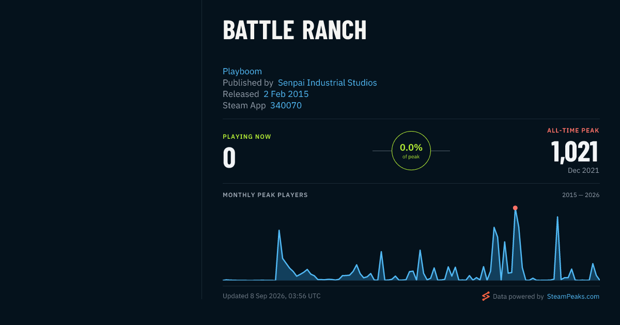
Task: Click the 0.0% of peak circle
Action: point(411,151)
